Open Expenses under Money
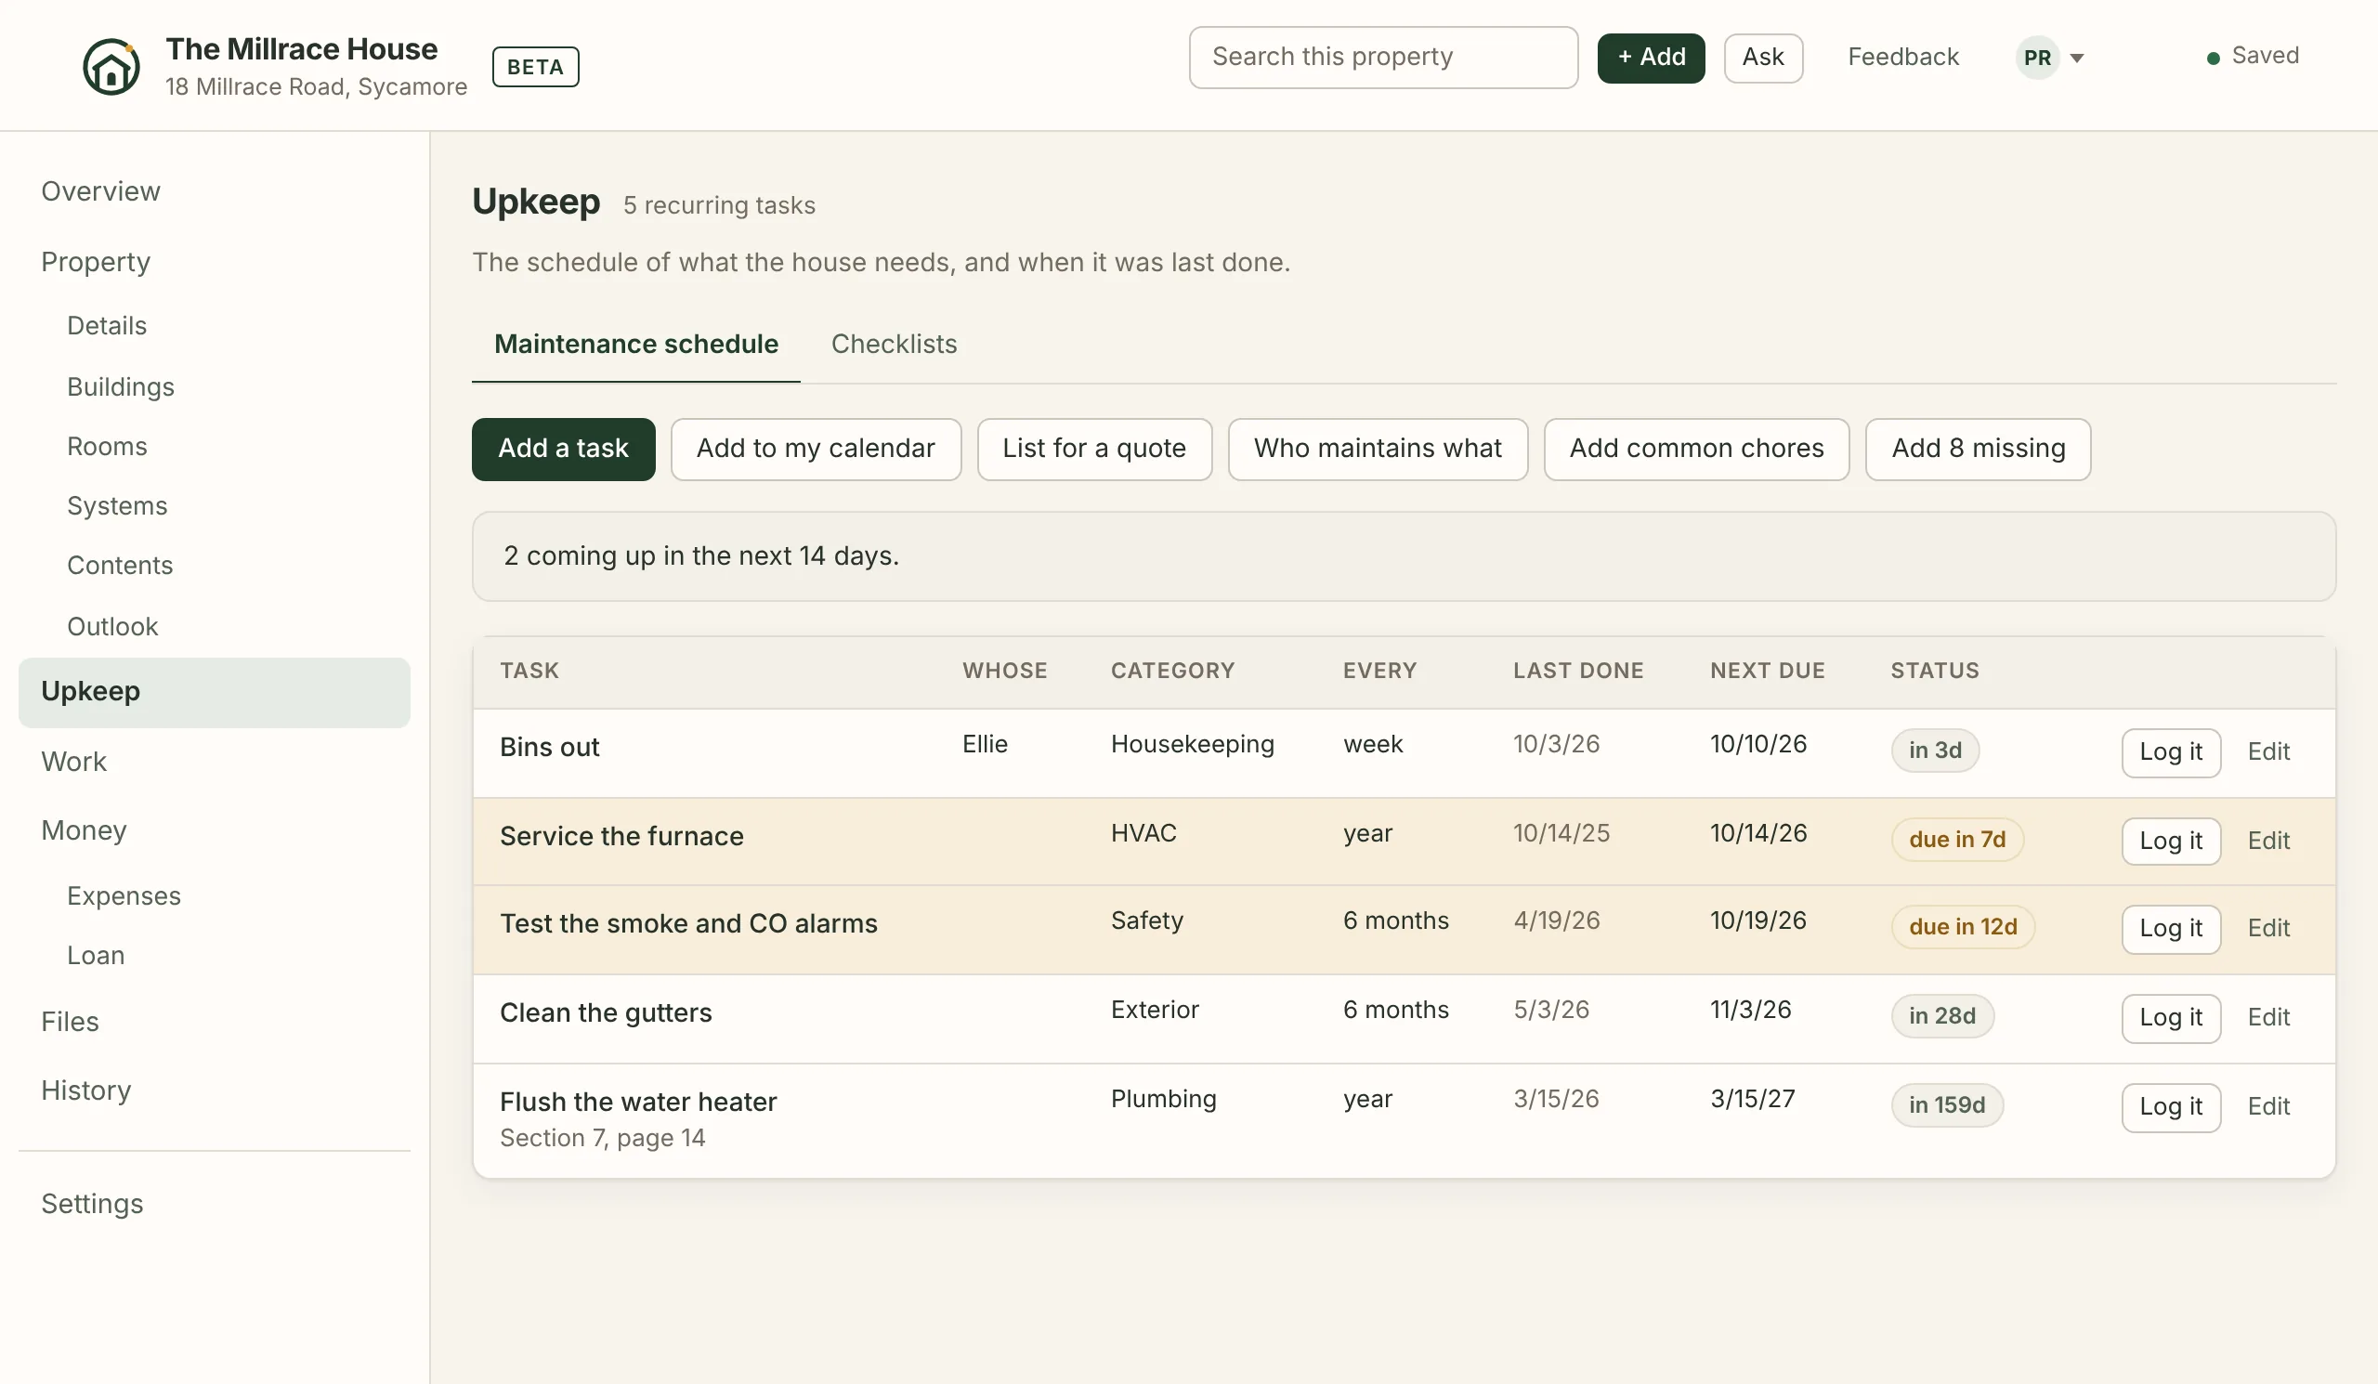The width and height of the screenshot is (2378, 1384). [124, 896]
